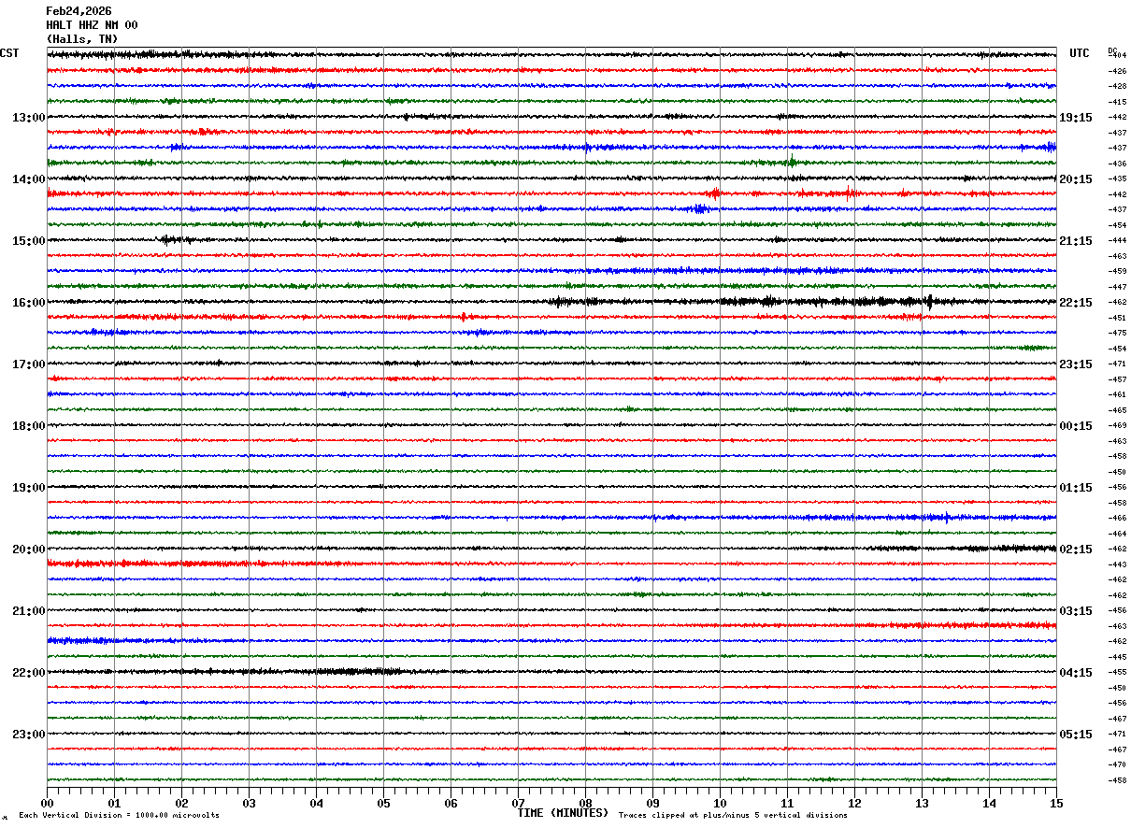Screen dimensions: 1131x828
Task: Click the location text (Halls, TN)
Action: [82, 39]
